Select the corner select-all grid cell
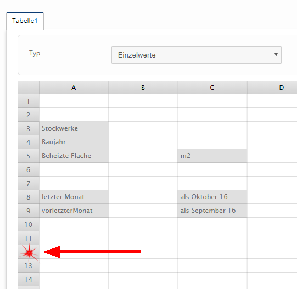This screenshot has width=297, height=289. tap(29, 87)
